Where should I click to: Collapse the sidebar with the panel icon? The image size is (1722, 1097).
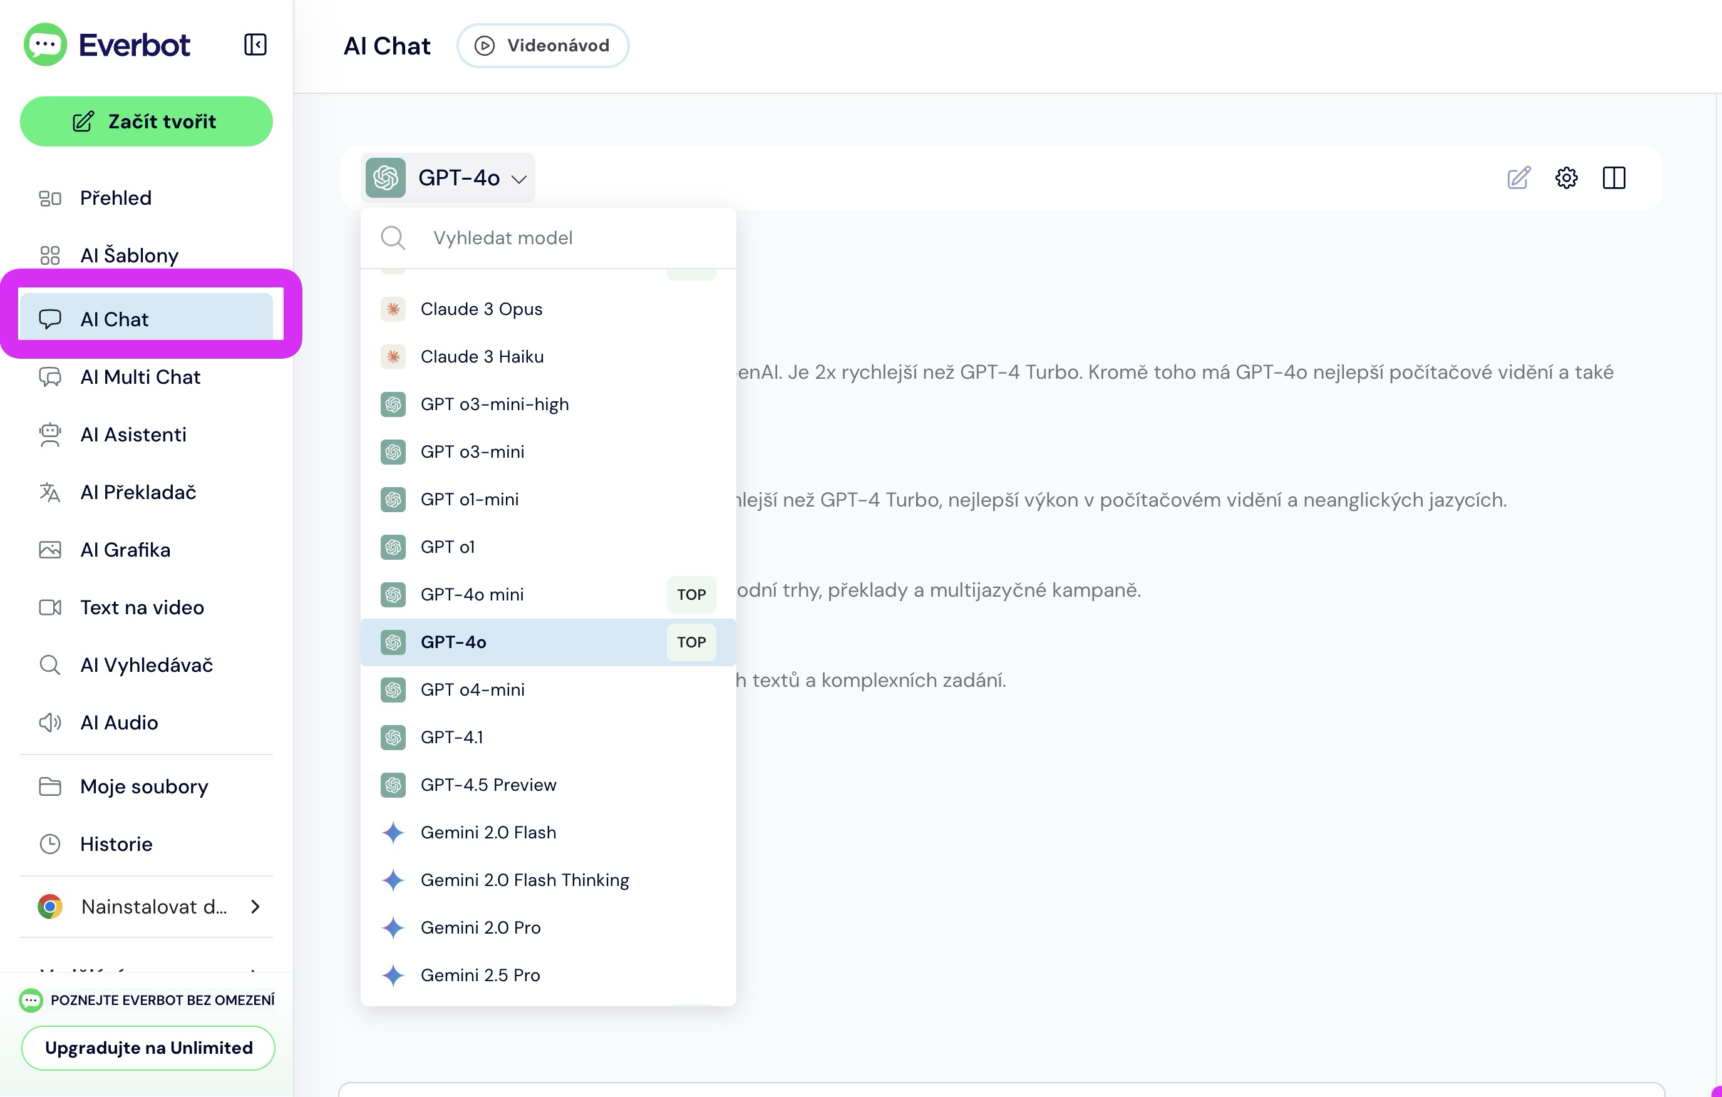pos(255,44)
